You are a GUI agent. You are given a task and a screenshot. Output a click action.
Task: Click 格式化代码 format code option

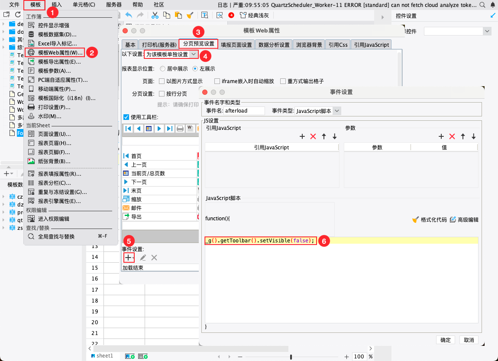click(430, 220)
